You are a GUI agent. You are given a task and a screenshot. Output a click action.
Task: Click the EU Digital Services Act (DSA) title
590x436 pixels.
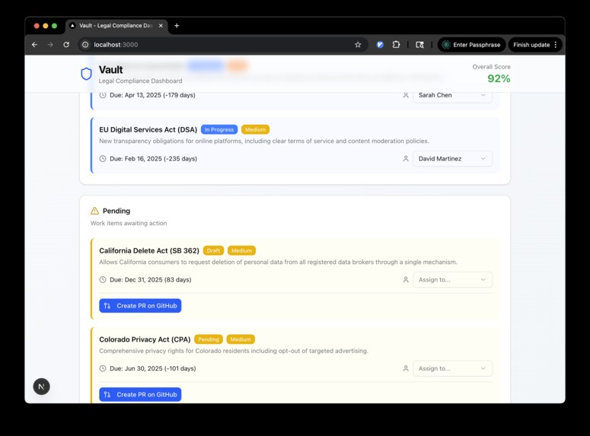148,129
